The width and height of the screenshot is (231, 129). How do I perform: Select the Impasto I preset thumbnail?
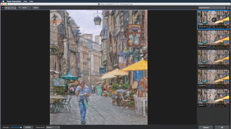coord(214,59)
